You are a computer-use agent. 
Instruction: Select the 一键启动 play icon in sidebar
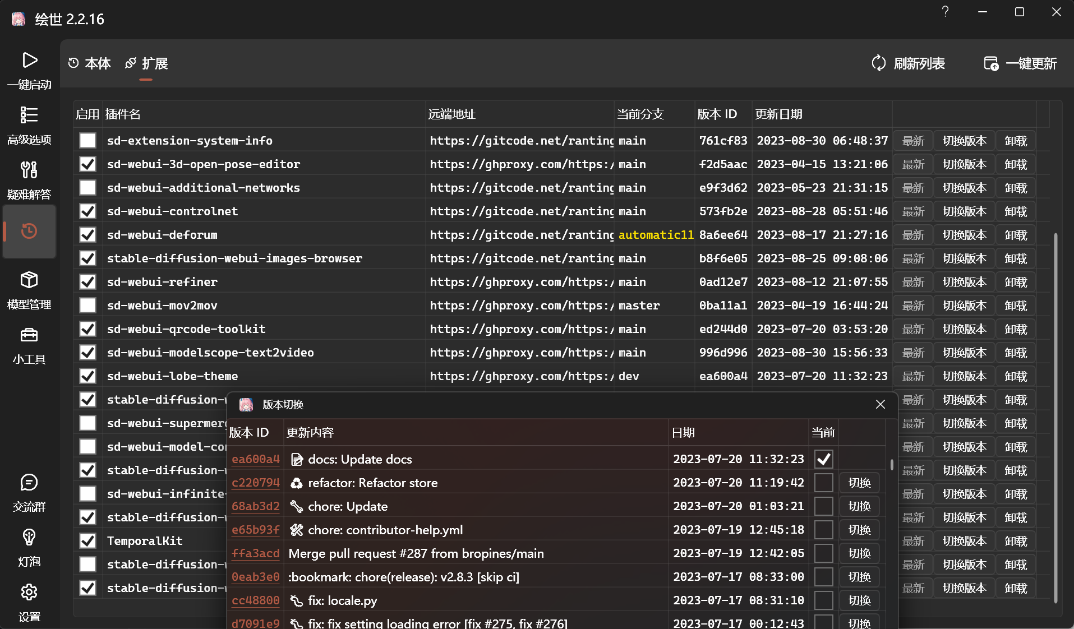(x=29, y=61)
